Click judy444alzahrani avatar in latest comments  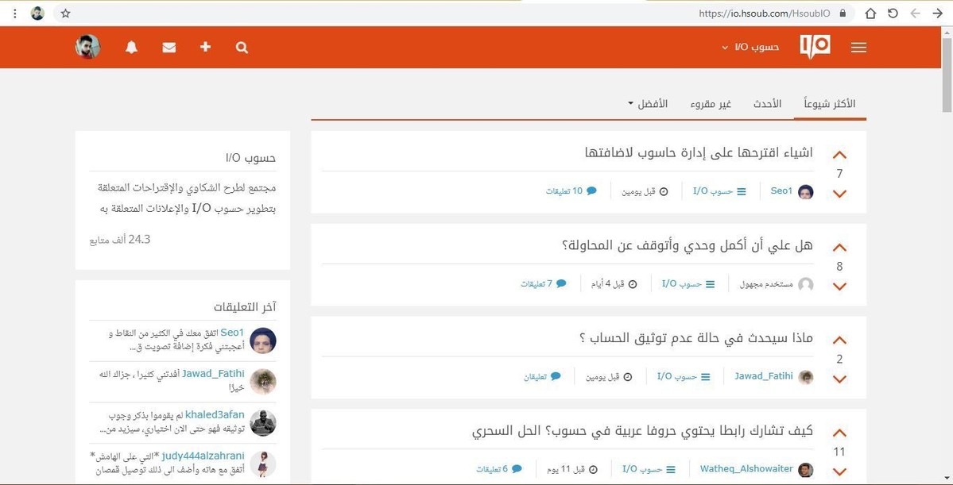(x=263, y=464)
